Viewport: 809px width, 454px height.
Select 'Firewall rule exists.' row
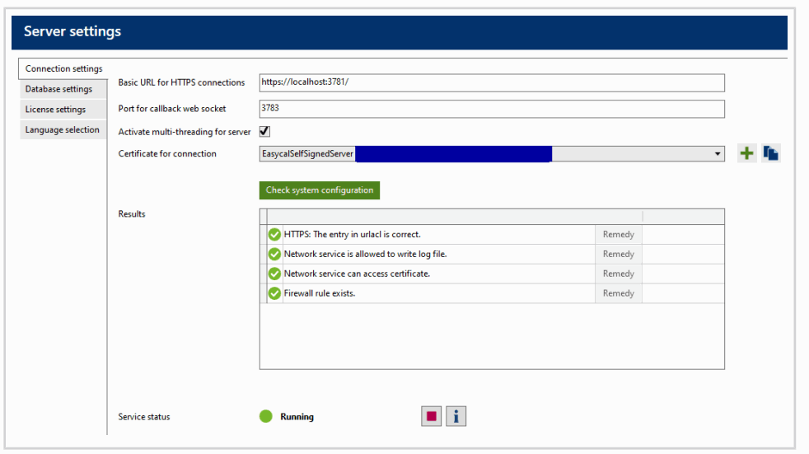[x=492, y=293]
